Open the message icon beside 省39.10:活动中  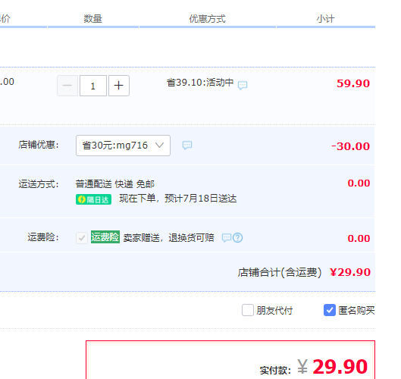click(x=243, y=85)
